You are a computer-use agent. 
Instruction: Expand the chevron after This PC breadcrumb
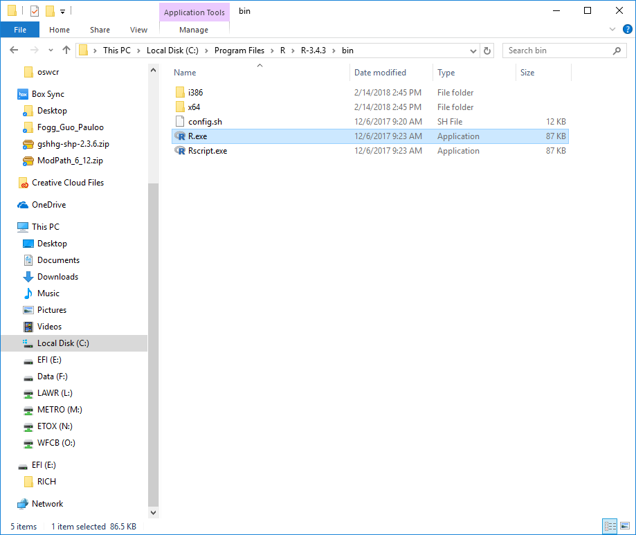click(x=138, y=51)
